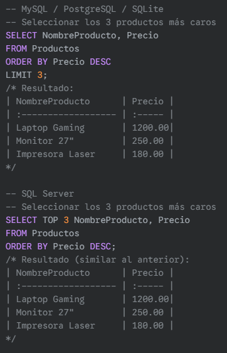
Task: Click the orange 3 after TOP
Action: coord(66,220)
